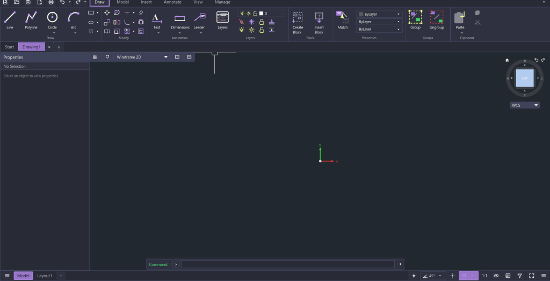Switch to the Annotate ribbon tab
Image resolution: width=550 pixels, height=281 pixels.
(x=172, y=2)
